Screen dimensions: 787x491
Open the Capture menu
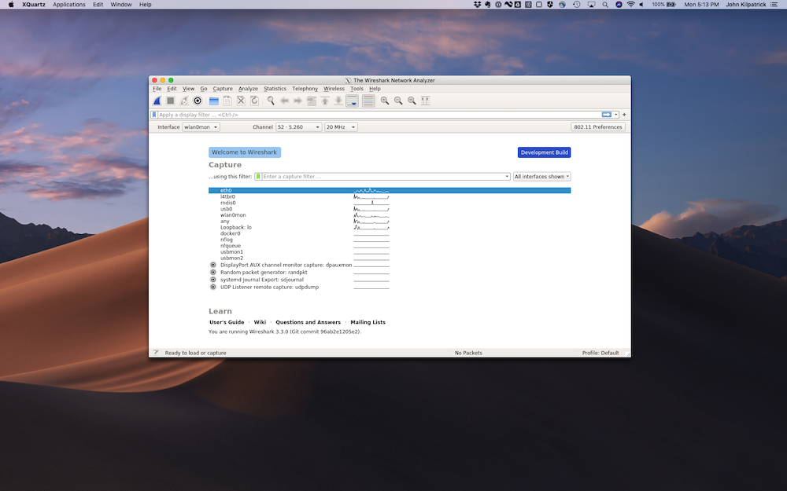[x=223, y=89]
